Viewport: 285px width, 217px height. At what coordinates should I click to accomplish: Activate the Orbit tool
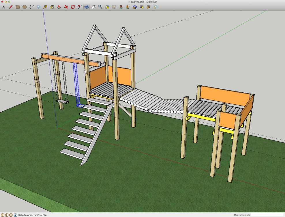(x=87, y=7)
